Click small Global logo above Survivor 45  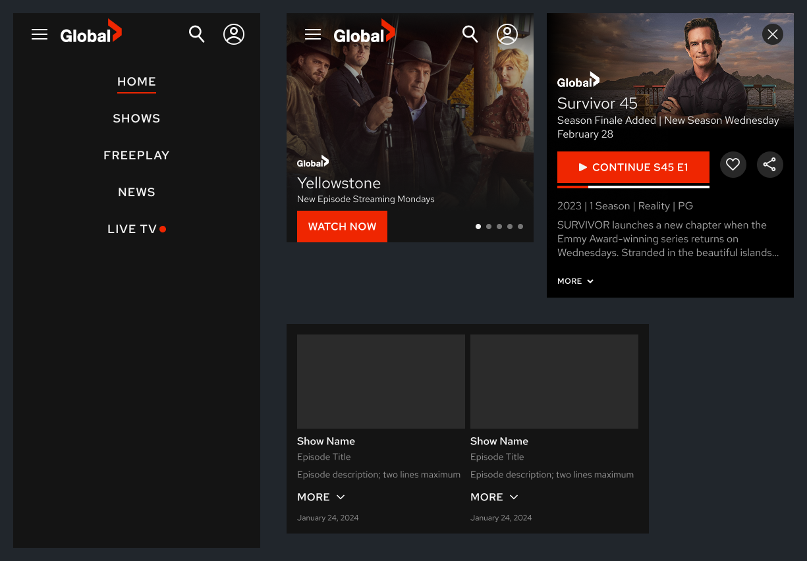tap(578, 80)
